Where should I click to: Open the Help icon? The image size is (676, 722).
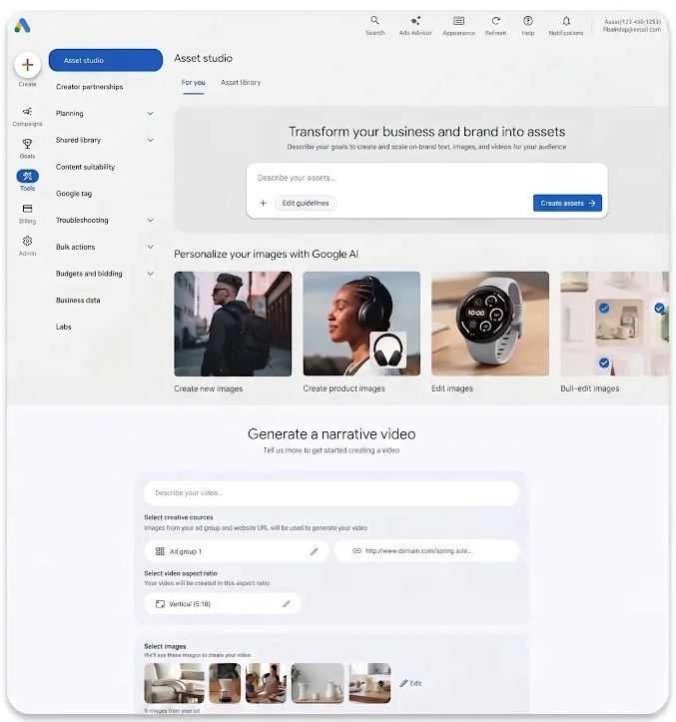point(528,20)
